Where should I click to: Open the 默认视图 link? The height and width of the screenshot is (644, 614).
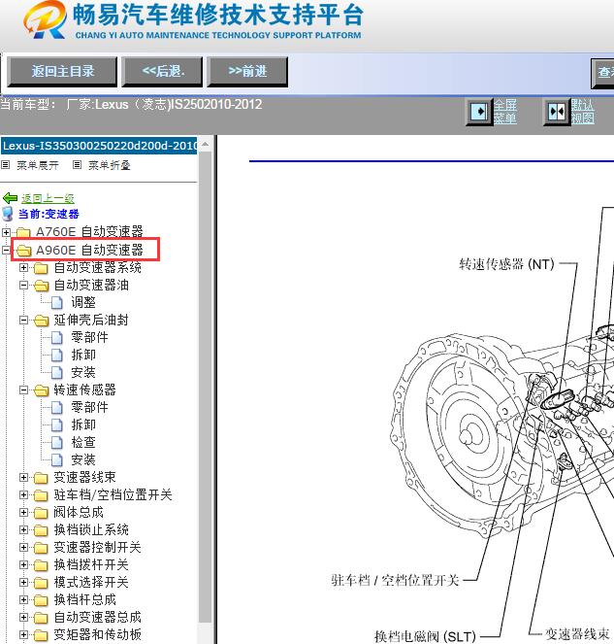click(x=582, y=112)
